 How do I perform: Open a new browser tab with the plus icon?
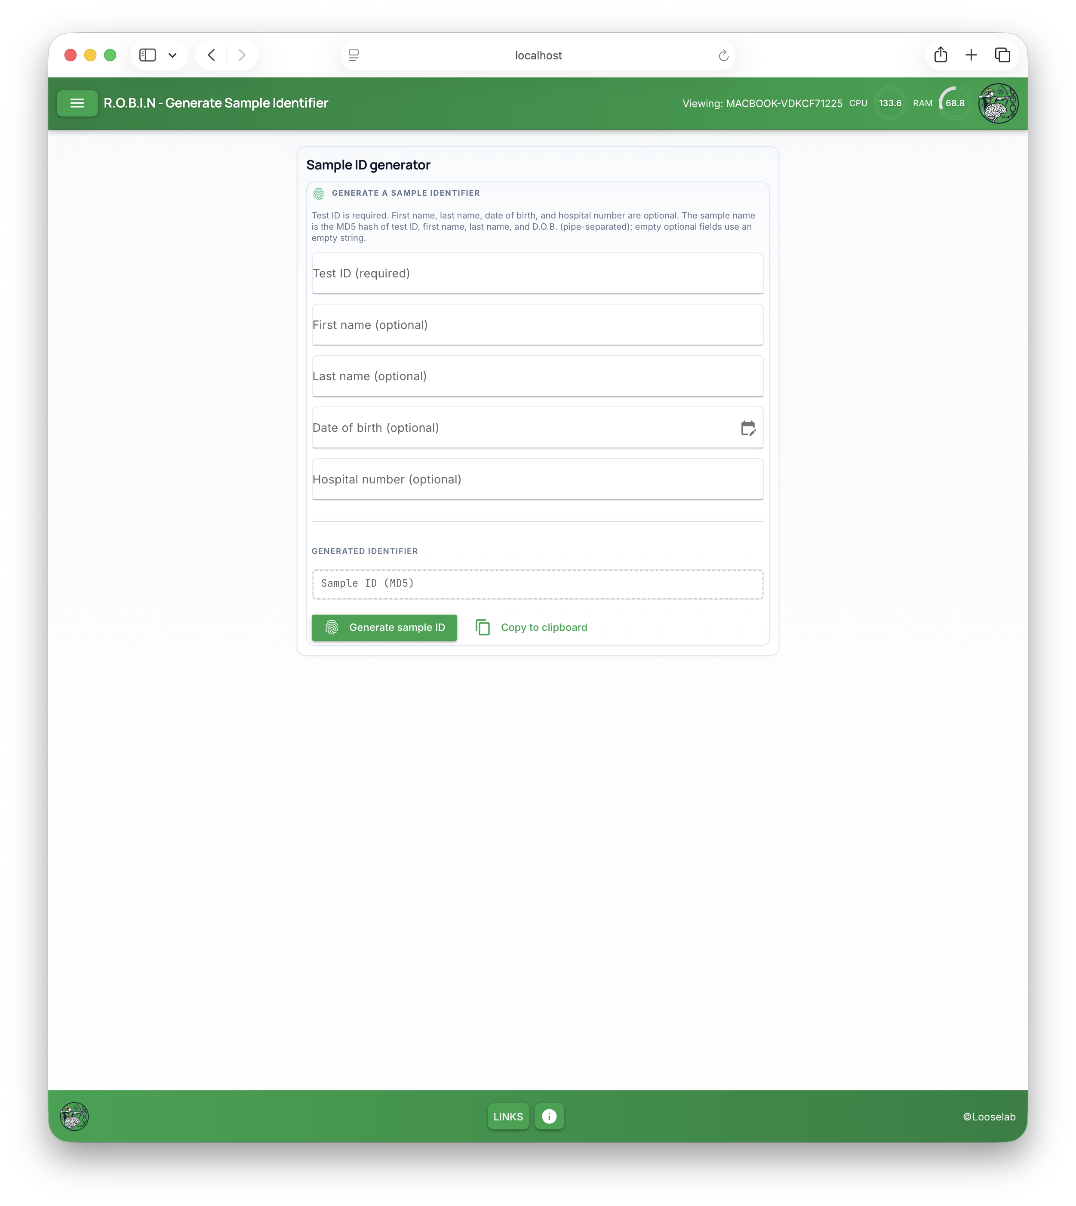click(x=971, y=54)
